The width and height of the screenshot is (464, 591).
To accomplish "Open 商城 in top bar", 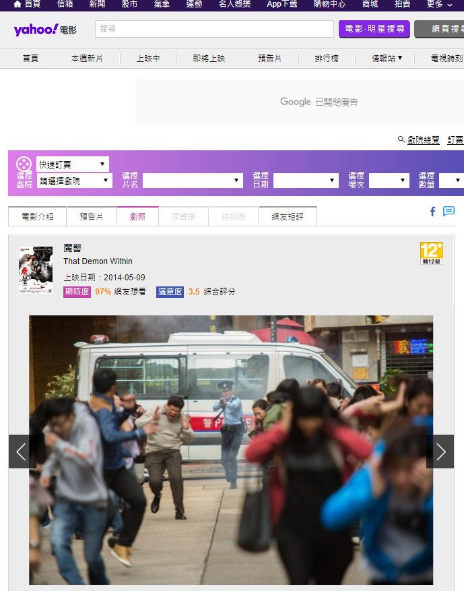I will coord(370,4).
